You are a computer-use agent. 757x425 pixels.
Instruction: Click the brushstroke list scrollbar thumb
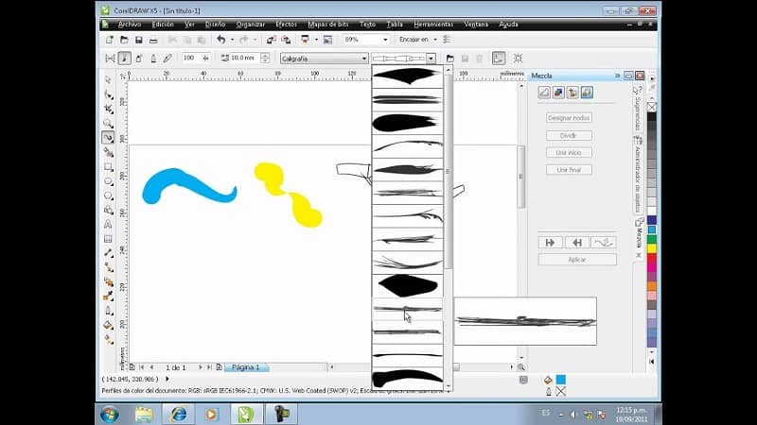click(x=449, y=174)
